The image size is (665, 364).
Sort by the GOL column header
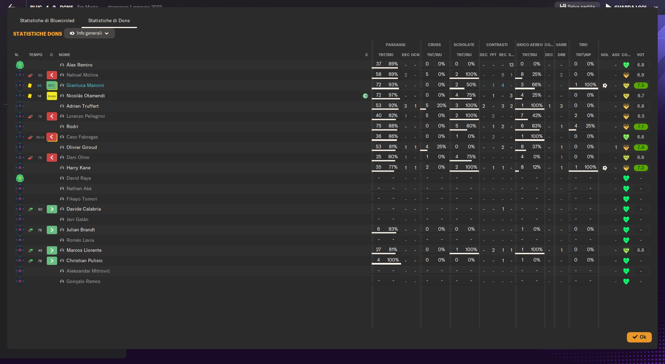[605, 55]
